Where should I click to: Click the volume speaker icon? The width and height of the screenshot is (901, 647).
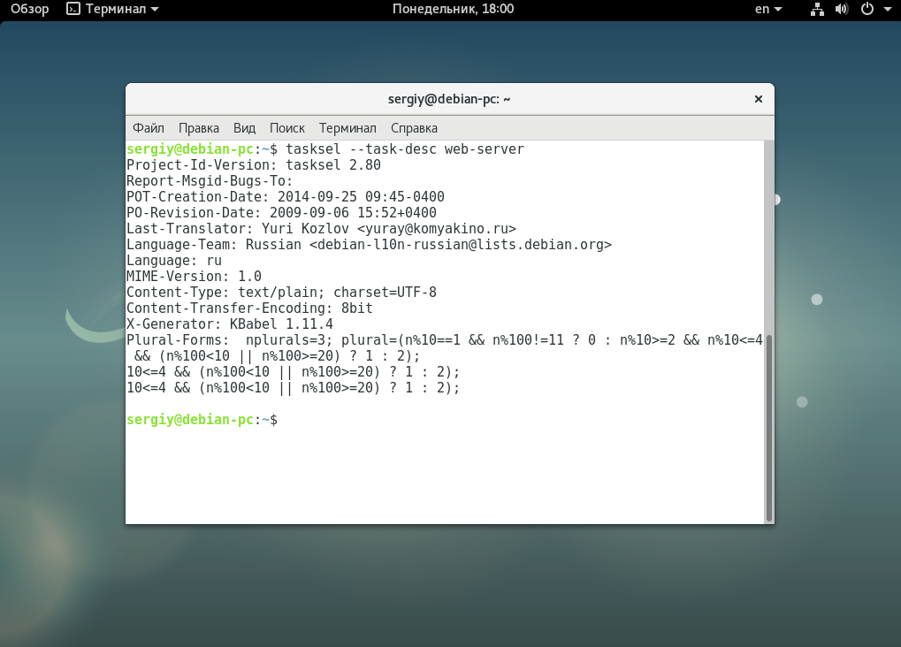pyautogui.click(x=841, y=10)
